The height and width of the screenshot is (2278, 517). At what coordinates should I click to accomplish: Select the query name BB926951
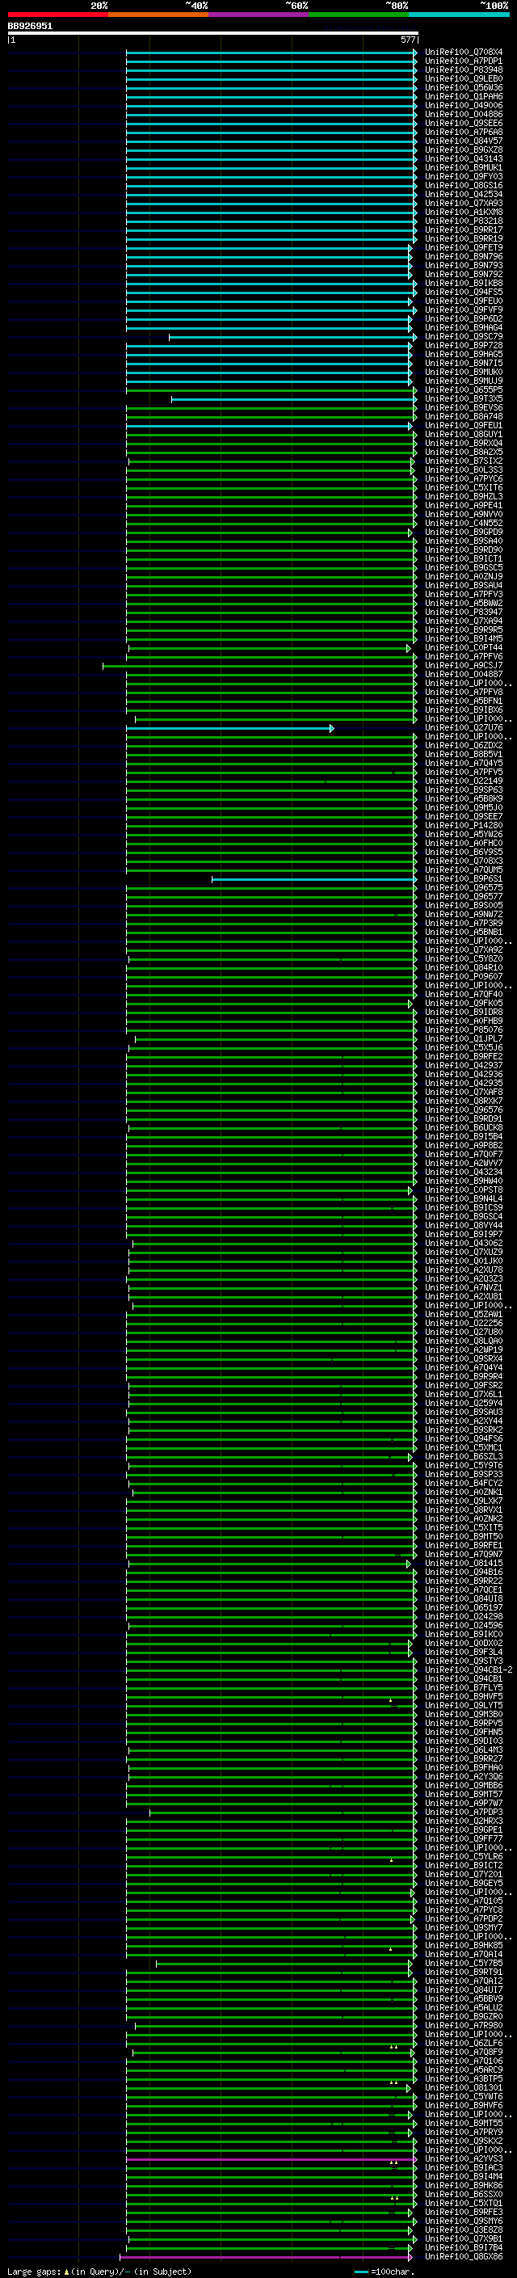pyautogui.click(x=30, y=27)
